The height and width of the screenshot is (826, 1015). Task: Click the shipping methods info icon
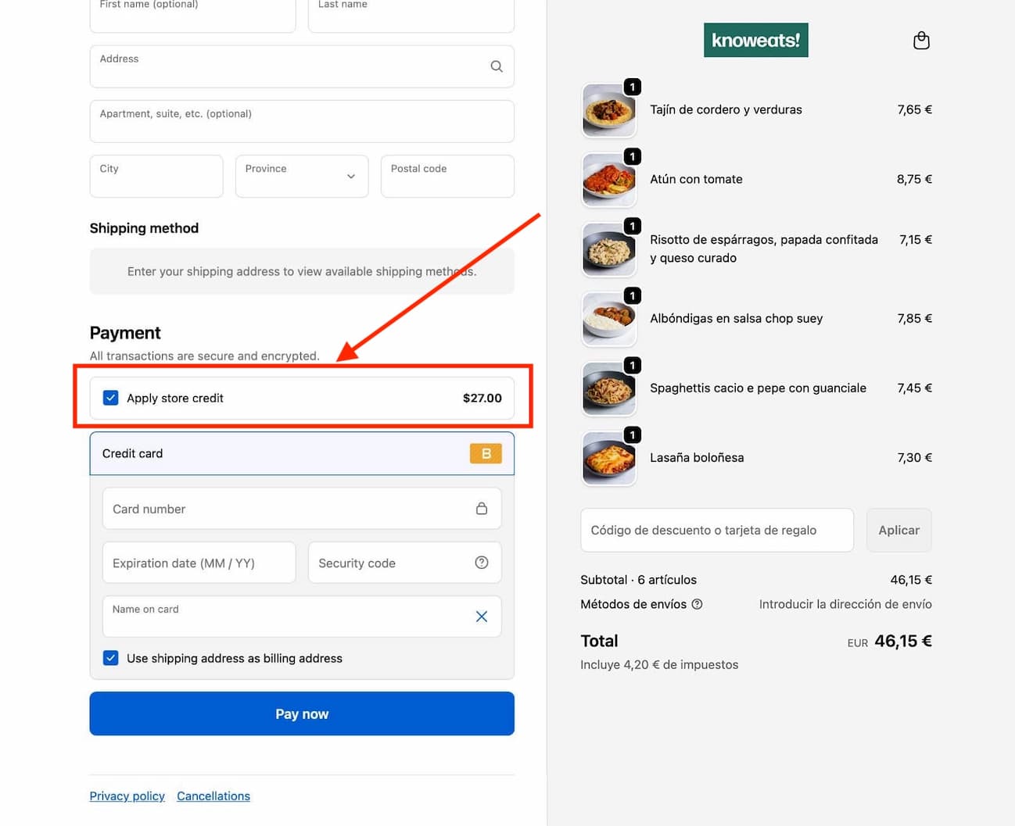(x=697, y=604)
